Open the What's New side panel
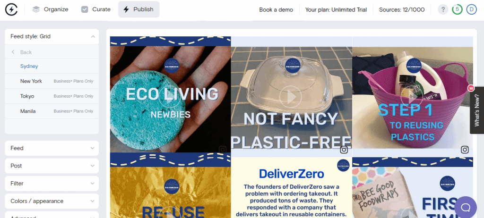 tap(477, 110)
